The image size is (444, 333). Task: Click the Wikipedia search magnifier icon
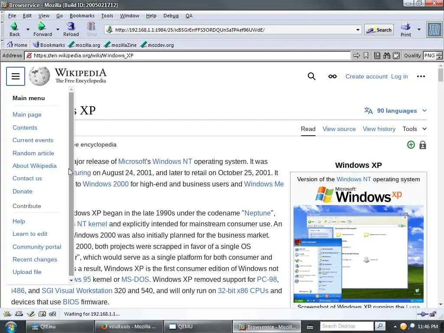tap(311, 76)
